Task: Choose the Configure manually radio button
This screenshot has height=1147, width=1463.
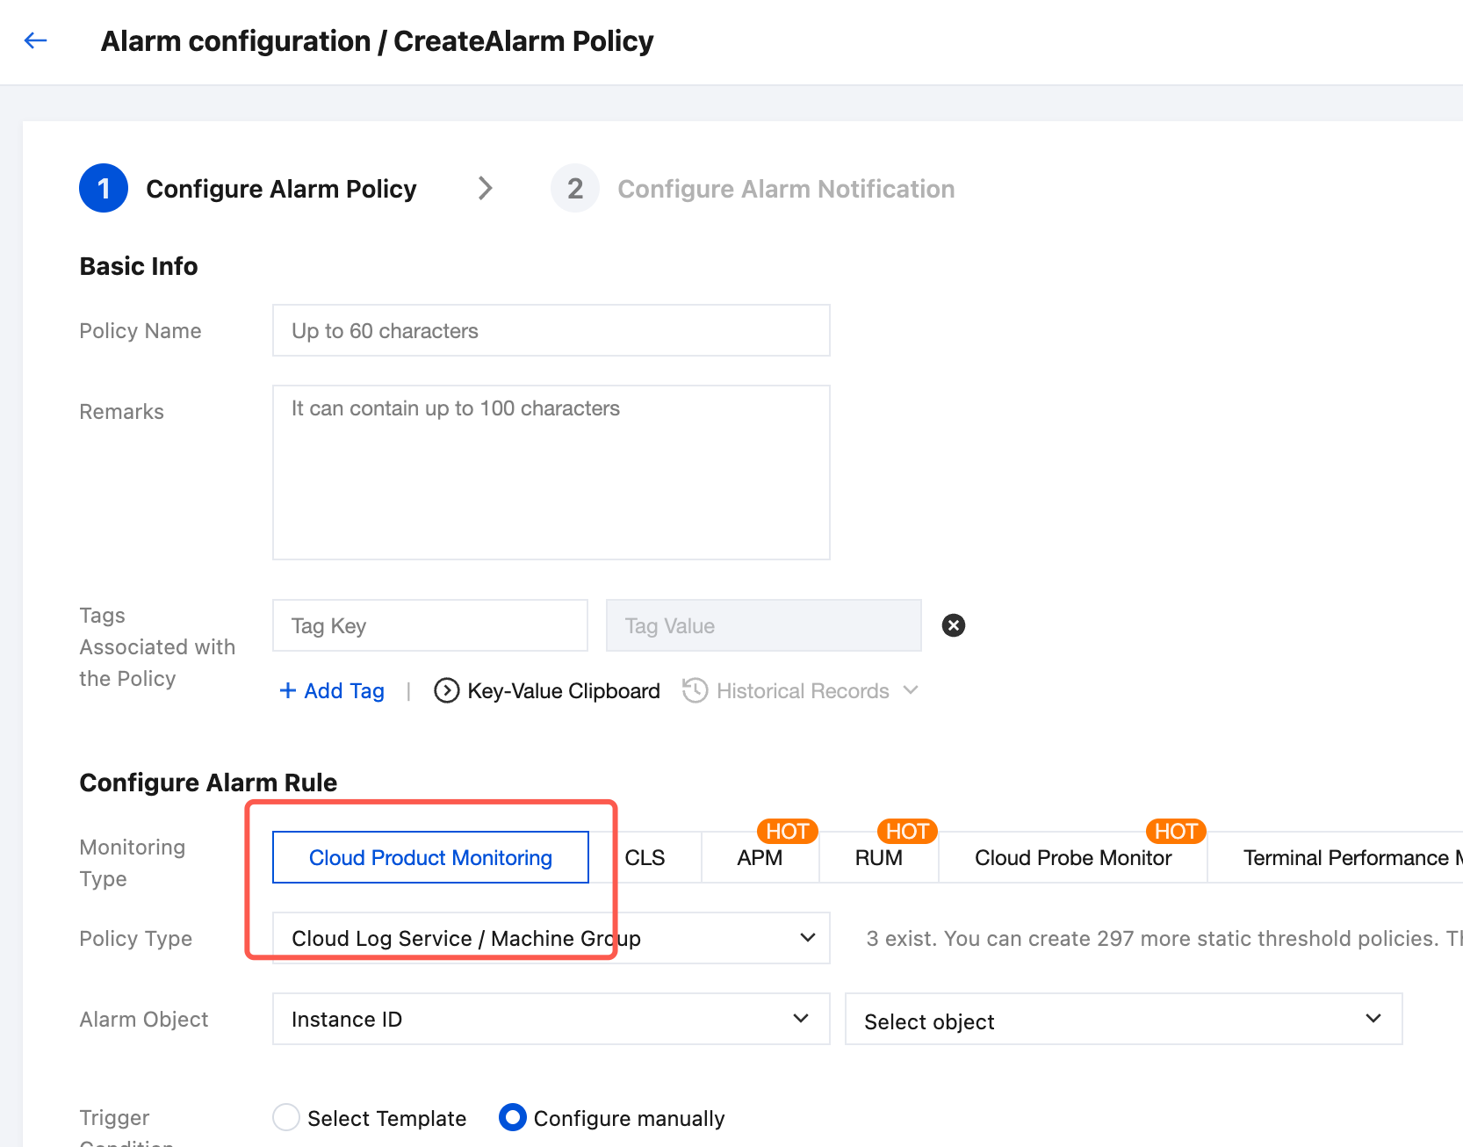Action: click(513, 1117)
